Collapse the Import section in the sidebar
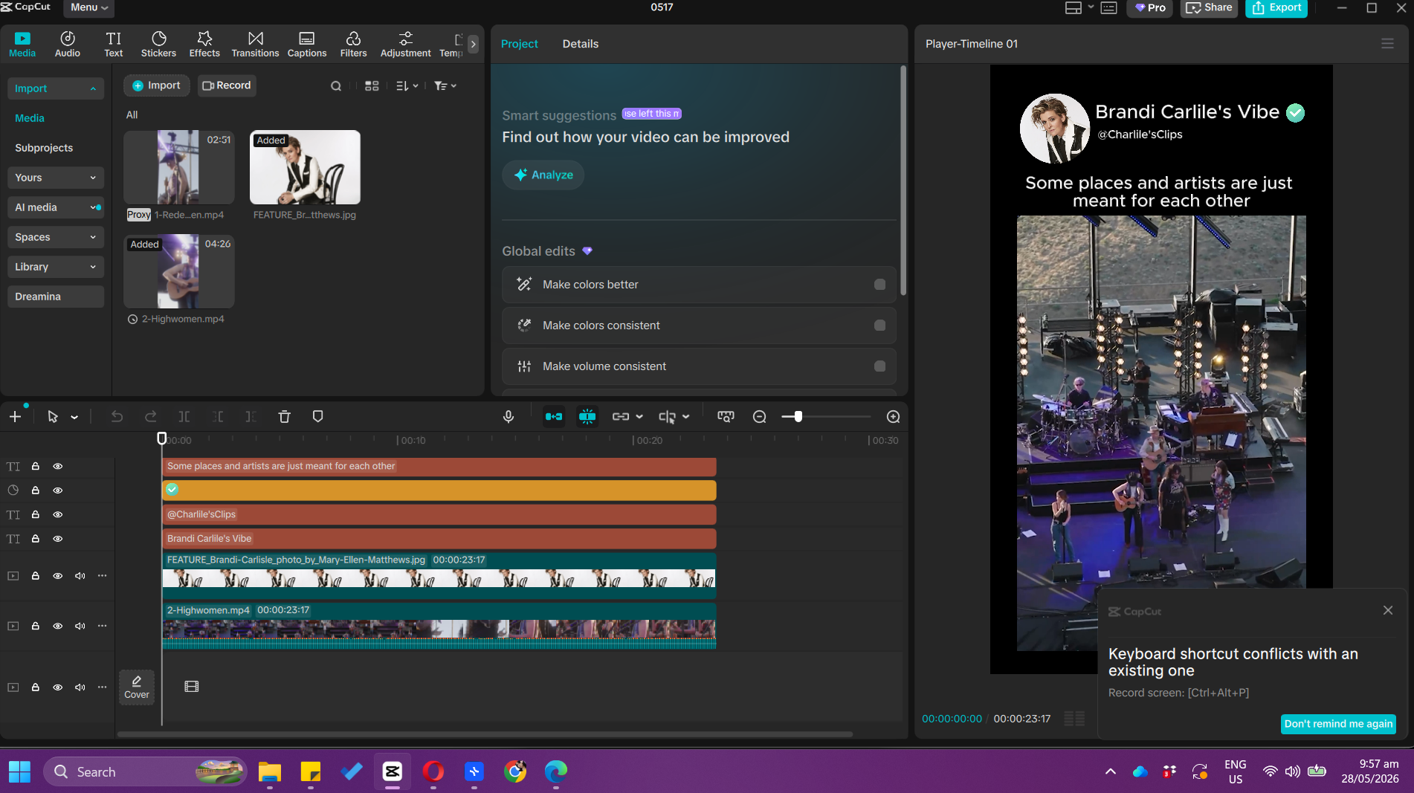This screenshot has height=793, width=1414. point(56,88)
